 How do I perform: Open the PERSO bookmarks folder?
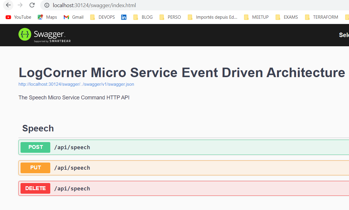point(170,17)
